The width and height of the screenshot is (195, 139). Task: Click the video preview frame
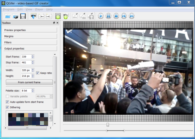pos(128,71)
